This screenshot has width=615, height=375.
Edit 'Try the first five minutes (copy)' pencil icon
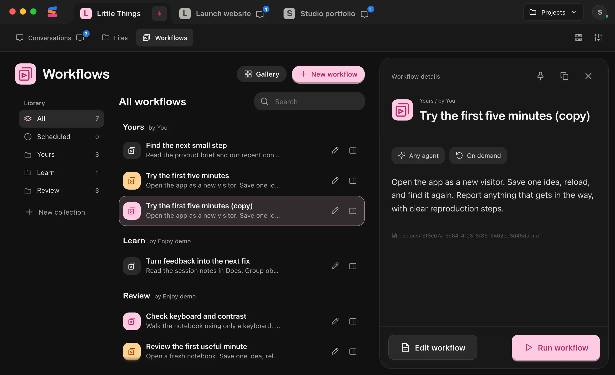coord(335,211)
